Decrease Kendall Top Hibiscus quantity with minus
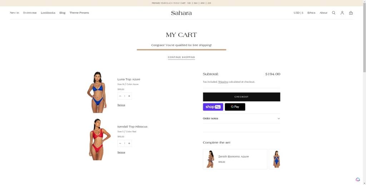This screenshot has width=366, height=185. pos(120,143)
